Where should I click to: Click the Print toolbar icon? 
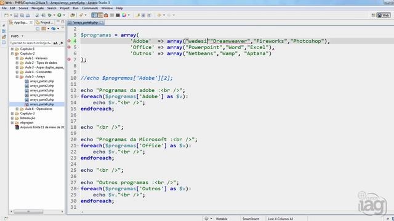pyautogui.click(x=28, y=15)
